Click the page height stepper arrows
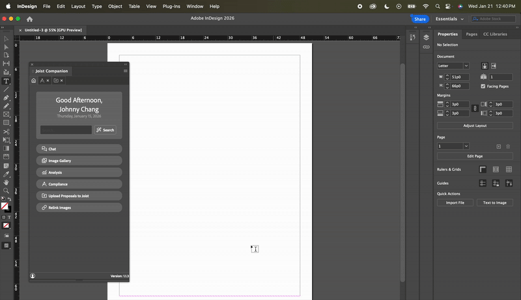This screenshot has width=521, height=300. 447,86
